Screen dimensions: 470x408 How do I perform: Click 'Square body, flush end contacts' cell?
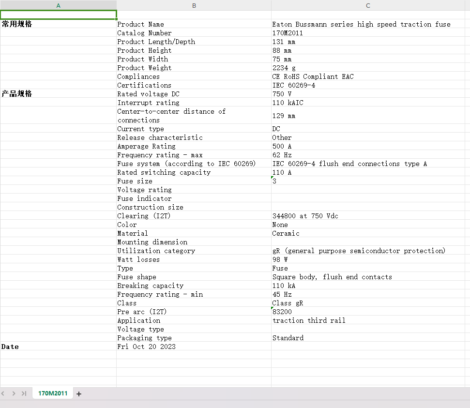(368, 277)
